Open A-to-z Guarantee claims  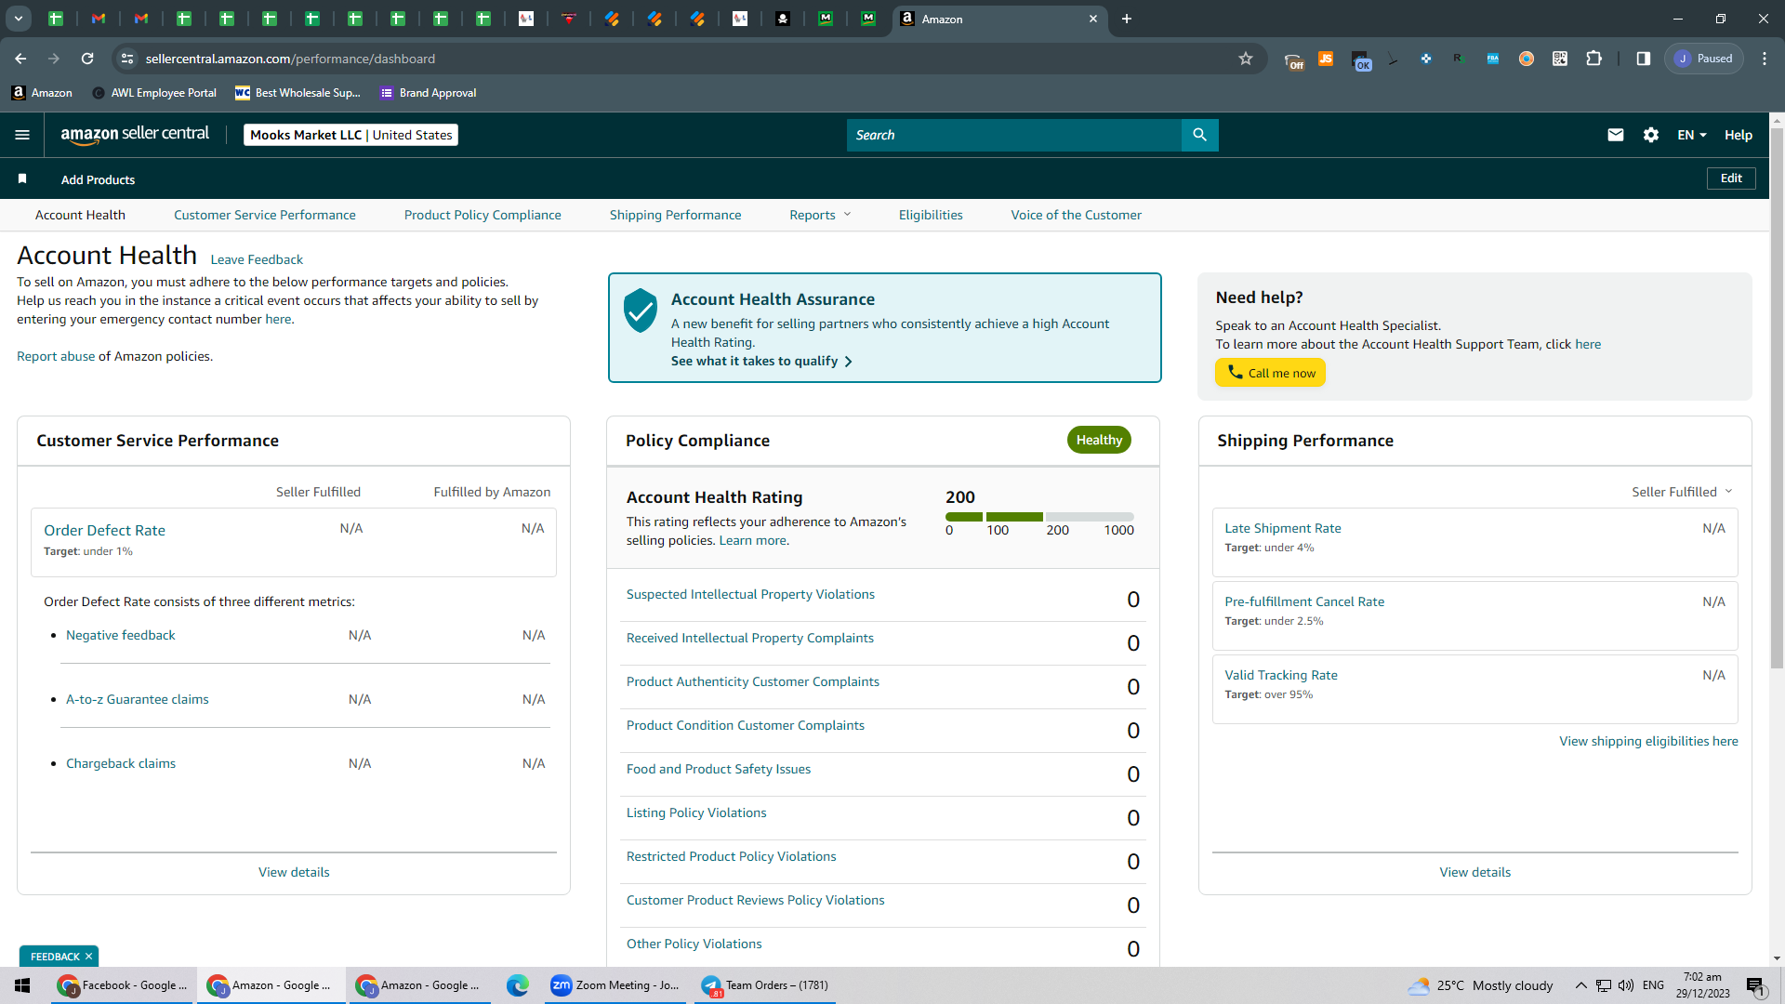point(138,699)
